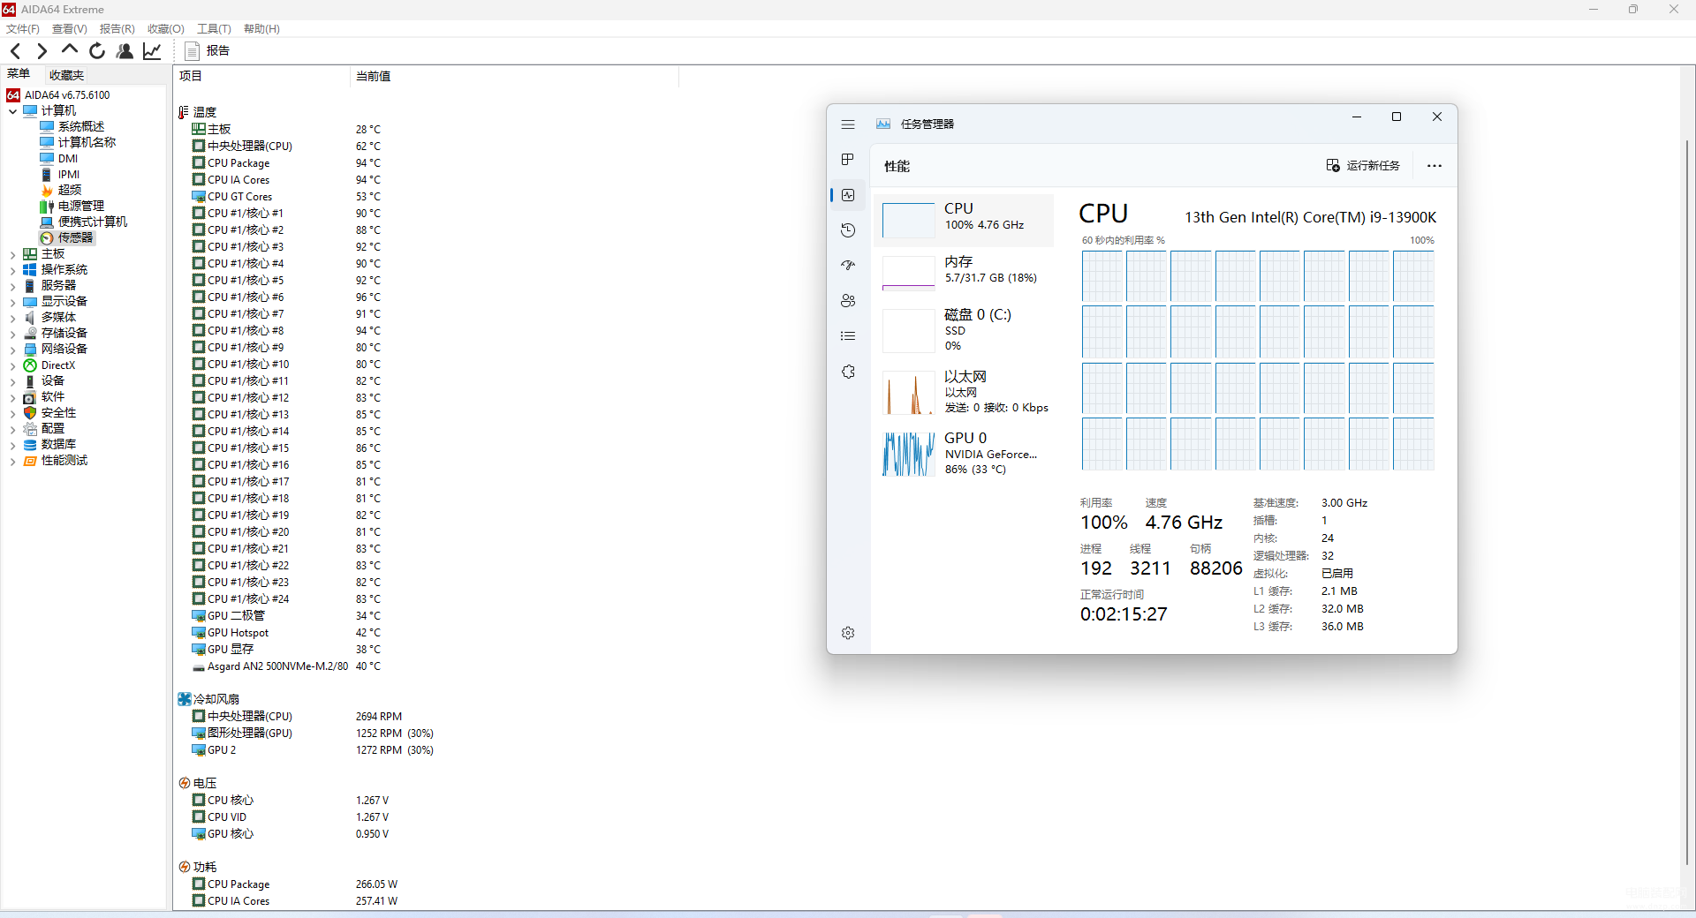Select the 以太网 performance item
Screen dimensions: 1696x918
tap(965, 393)
